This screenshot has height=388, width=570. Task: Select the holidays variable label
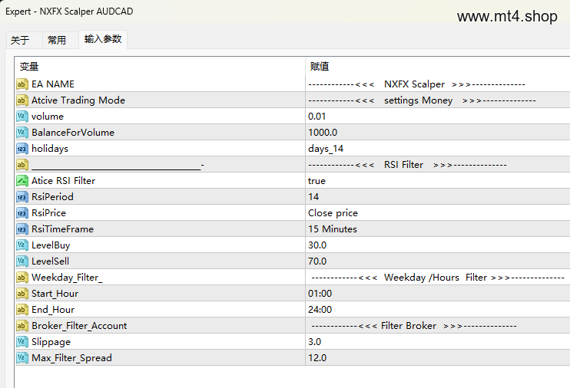pos(50,149)
